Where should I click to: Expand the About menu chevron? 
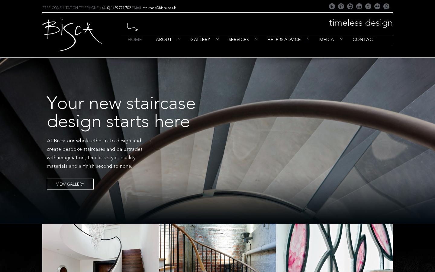[x=179, y=39]
